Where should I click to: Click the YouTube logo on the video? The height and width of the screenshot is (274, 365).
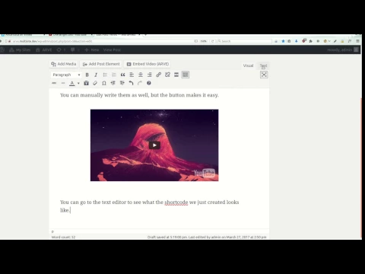[205, 174]
